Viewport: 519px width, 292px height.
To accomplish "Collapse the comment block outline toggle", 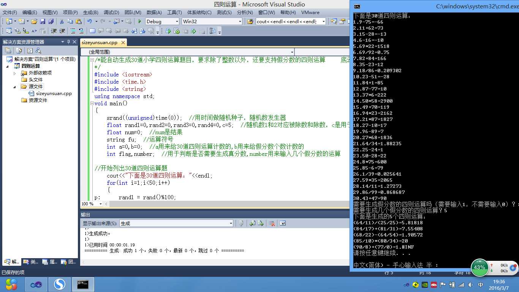I will tap(92, 60).
